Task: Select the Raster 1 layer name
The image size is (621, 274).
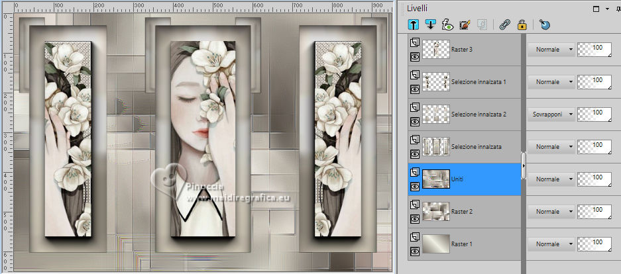Action: click(462, 244)
